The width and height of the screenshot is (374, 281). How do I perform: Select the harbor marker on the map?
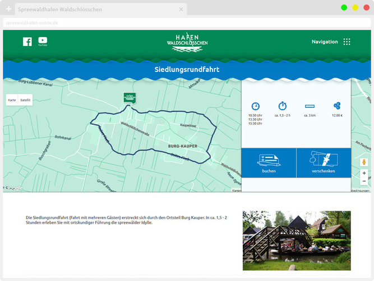tap(130, 98)
